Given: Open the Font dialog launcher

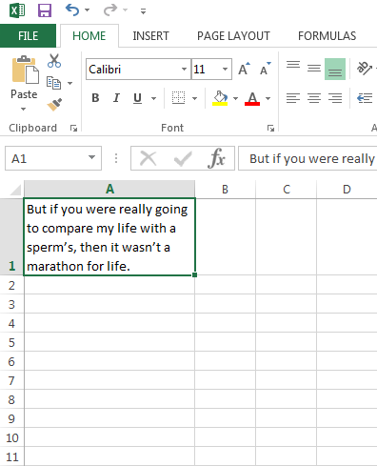Looking at the screenshot, I should tap(270, 128).
